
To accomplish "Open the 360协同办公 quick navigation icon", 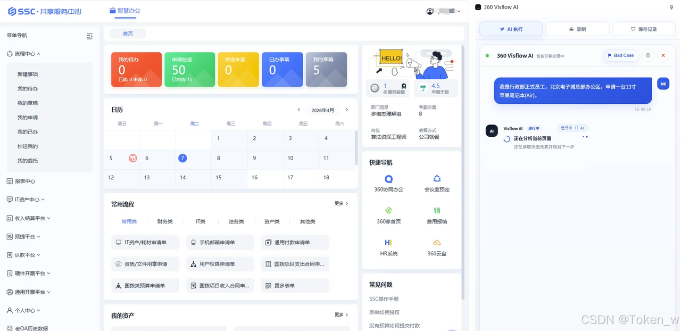I will click(388, 179).
